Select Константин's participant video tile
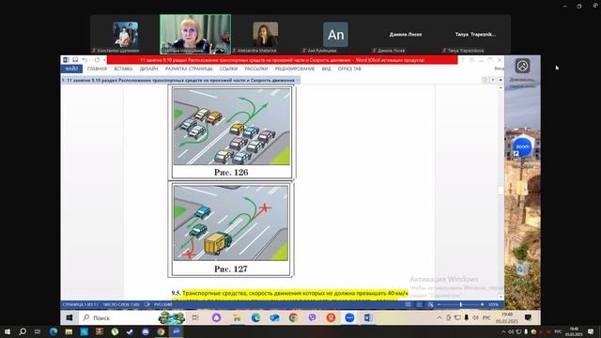 (x=125, y=35)
